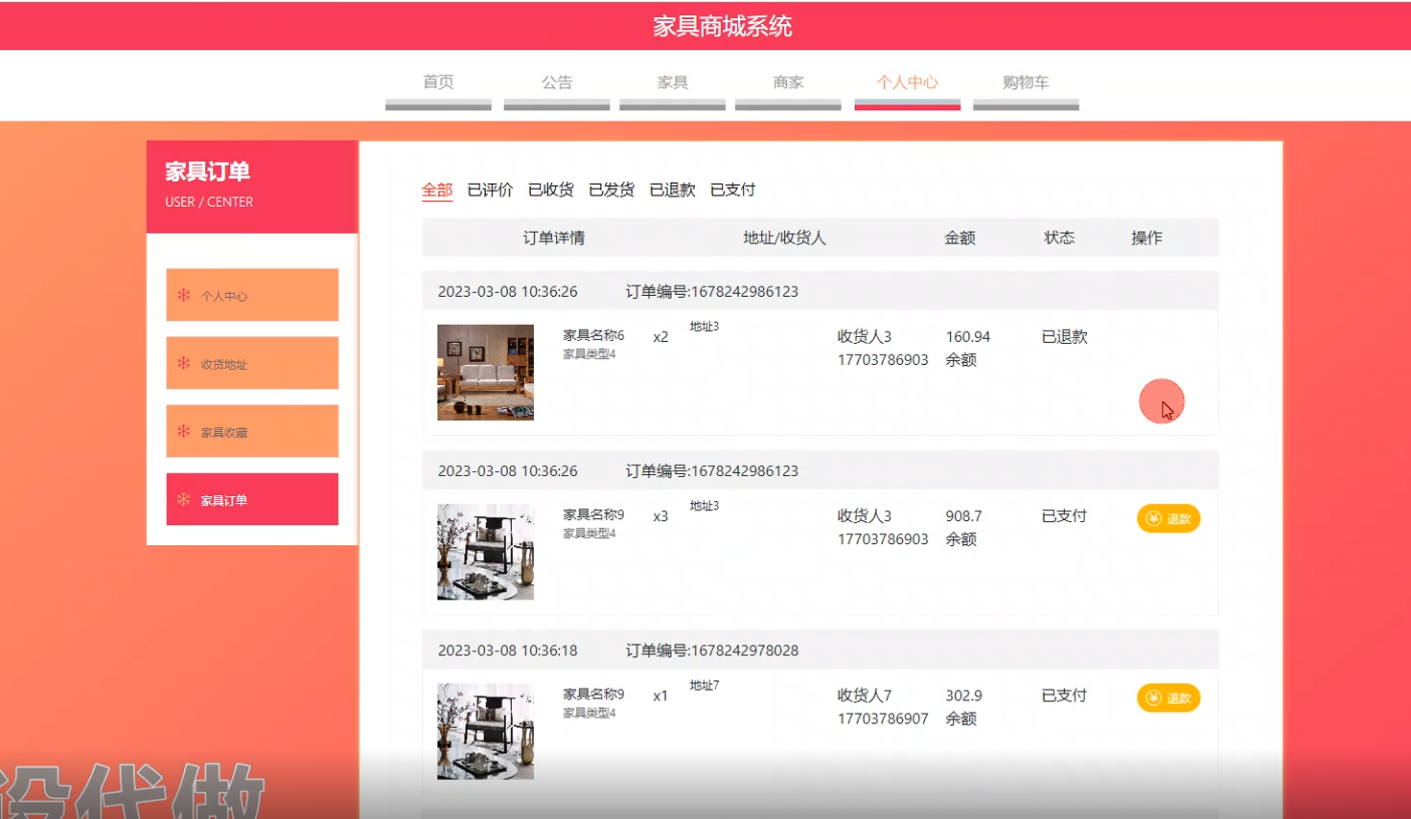Click the asterisk icon beside 个人中心 sidebar item
Viewport: 1411px width, 819px height.
pyautogui.click(x=183, y=296)
